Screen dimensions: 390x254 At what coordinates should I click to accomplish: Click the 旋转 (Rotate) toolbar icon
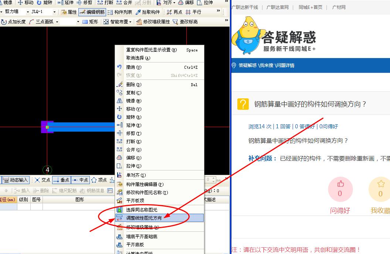click(45, 3)
